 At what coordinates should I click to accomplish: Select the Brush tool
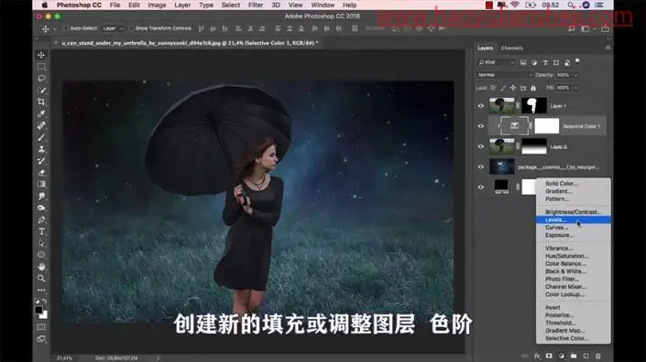(41, 137)
